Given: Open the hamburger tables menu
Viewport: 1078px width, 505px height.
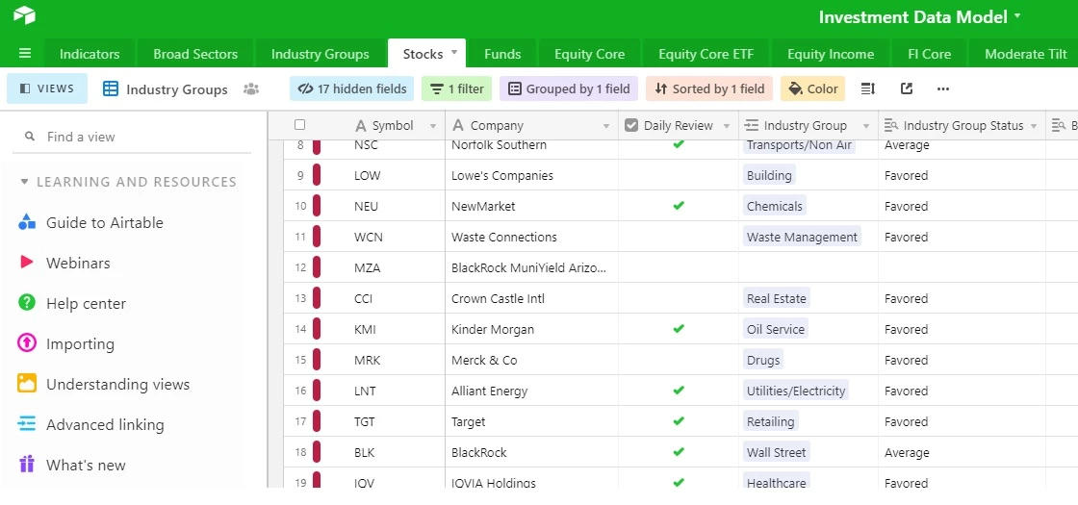Looking at the screenshot, I should pyautogui.click(x=25, y=54).
